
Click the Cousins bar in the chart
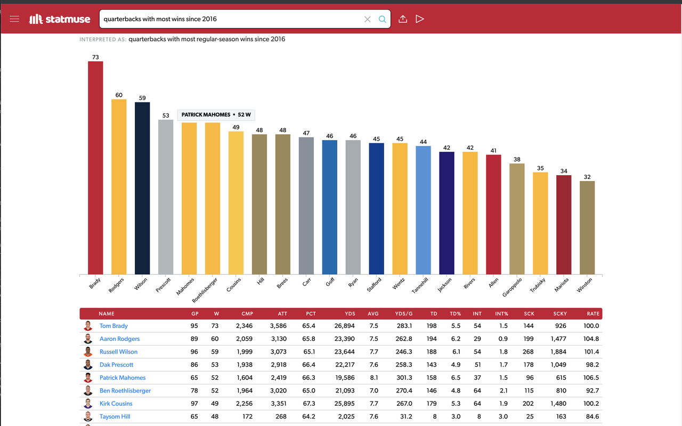[x=236, y=203]
